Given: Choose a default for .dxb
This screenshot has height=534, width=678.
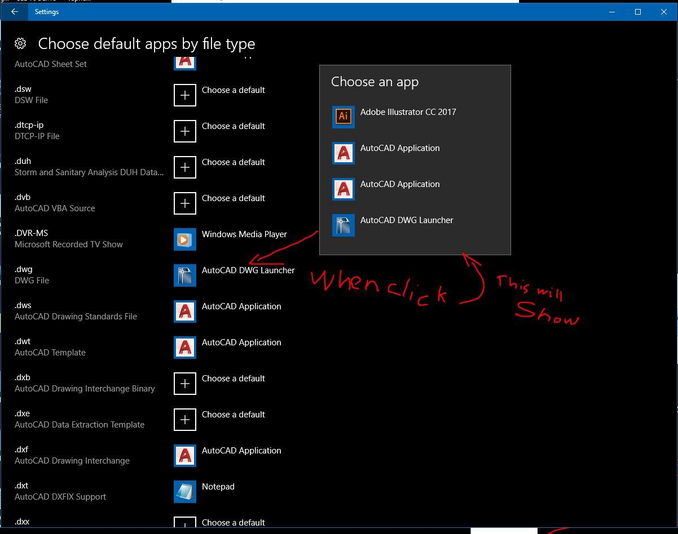Looking at the screenshot, I should (x=234, y=379).
